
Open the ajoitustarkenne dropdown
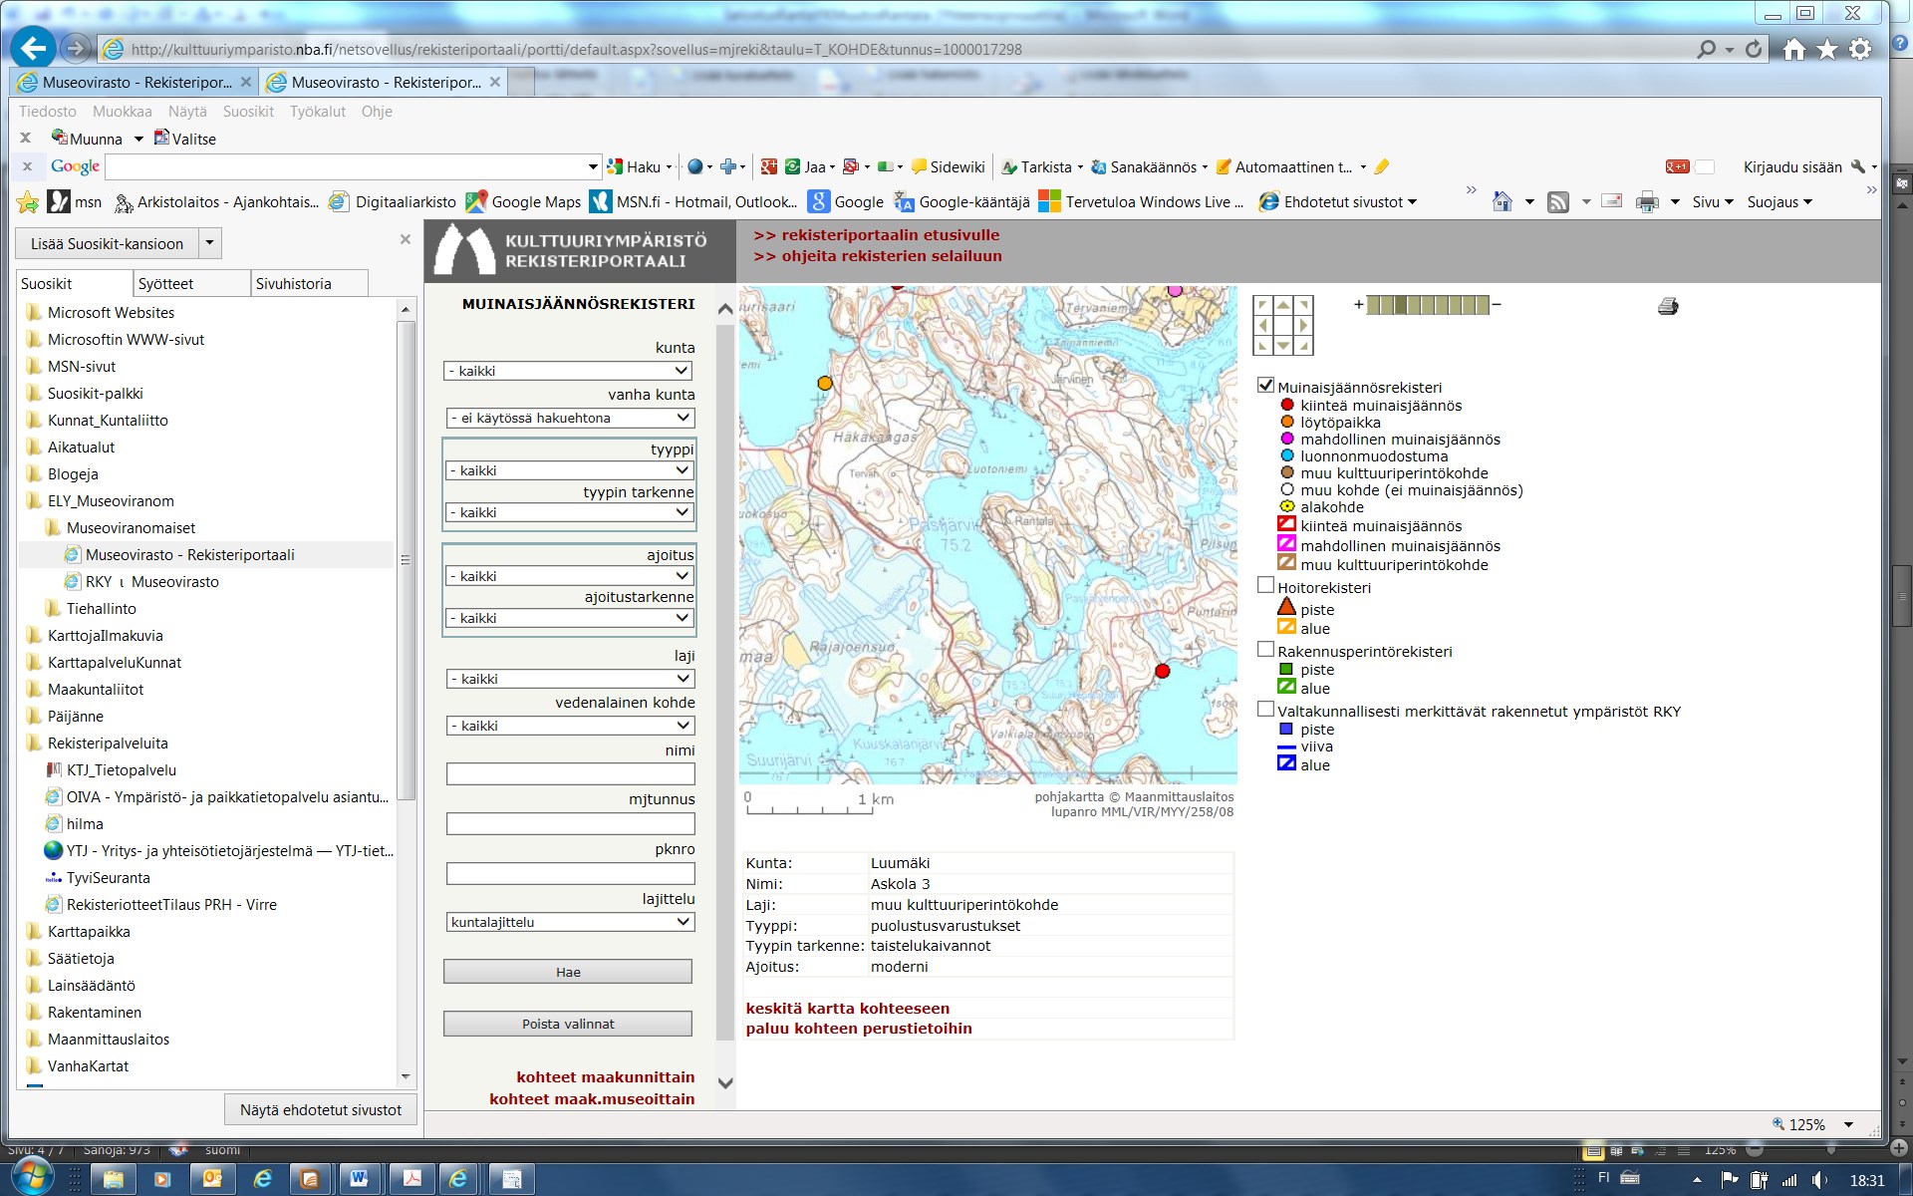pyautogui.click(x=569, y=618)
